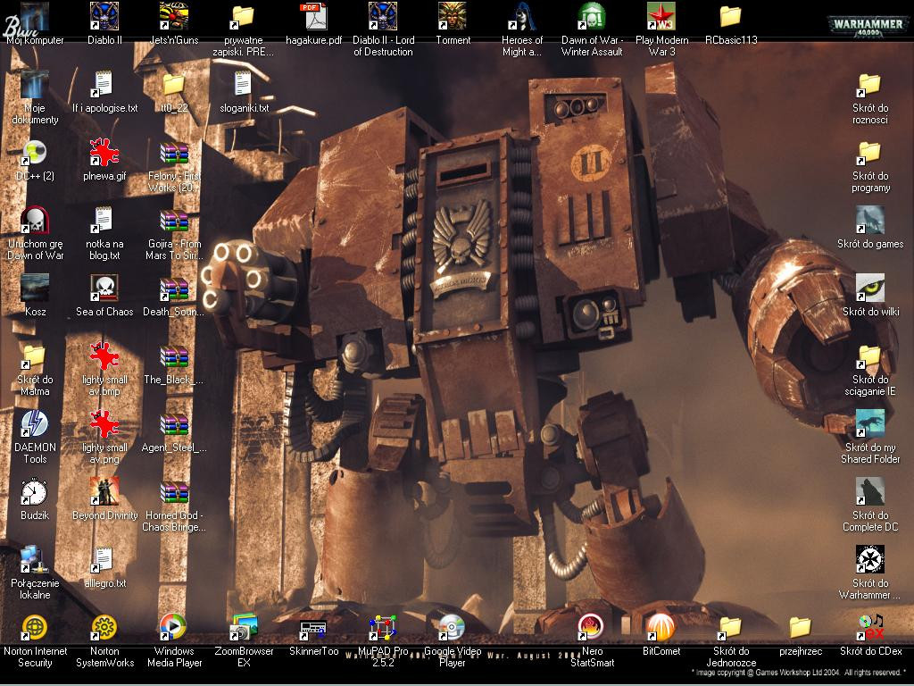Start Windows Media Player

coord(174,628)
